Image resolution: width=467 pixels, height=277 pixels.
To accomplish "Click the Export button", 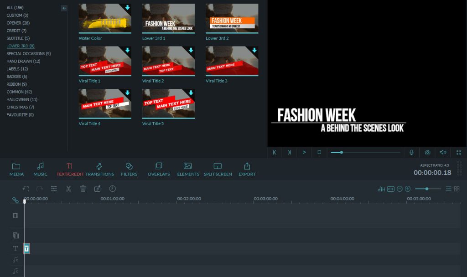I will coord(247,169).
